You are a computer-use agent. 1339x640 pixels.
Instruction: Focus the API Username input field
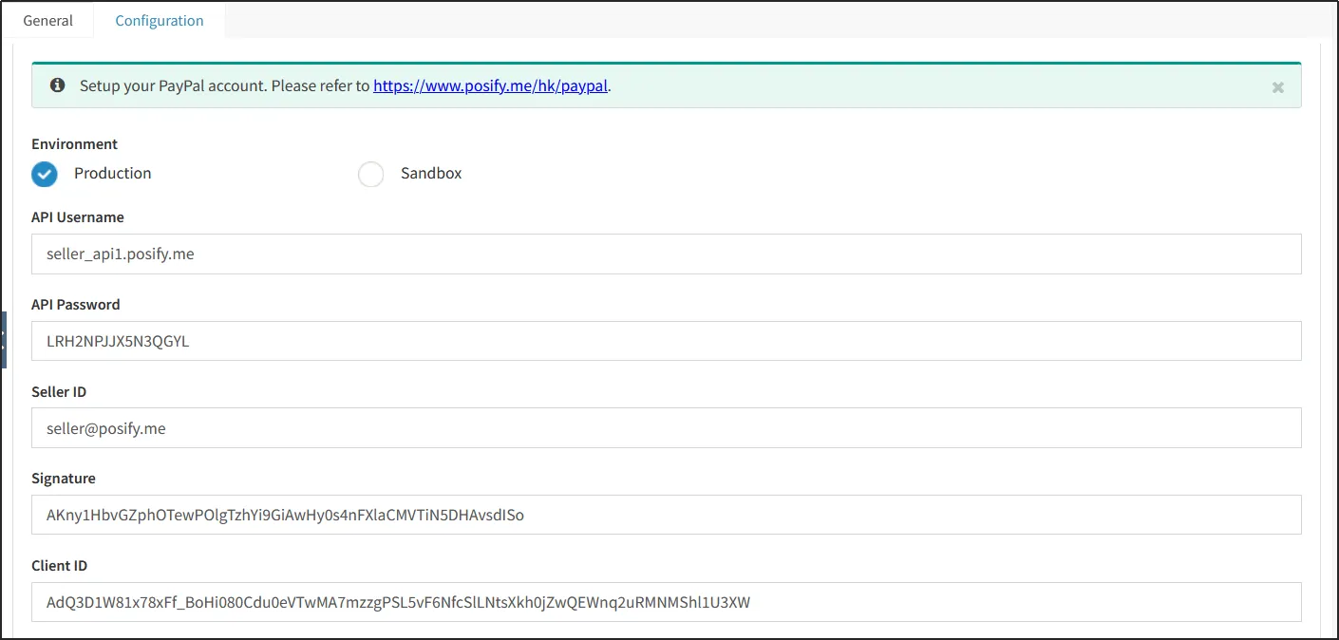click(666, 254)
